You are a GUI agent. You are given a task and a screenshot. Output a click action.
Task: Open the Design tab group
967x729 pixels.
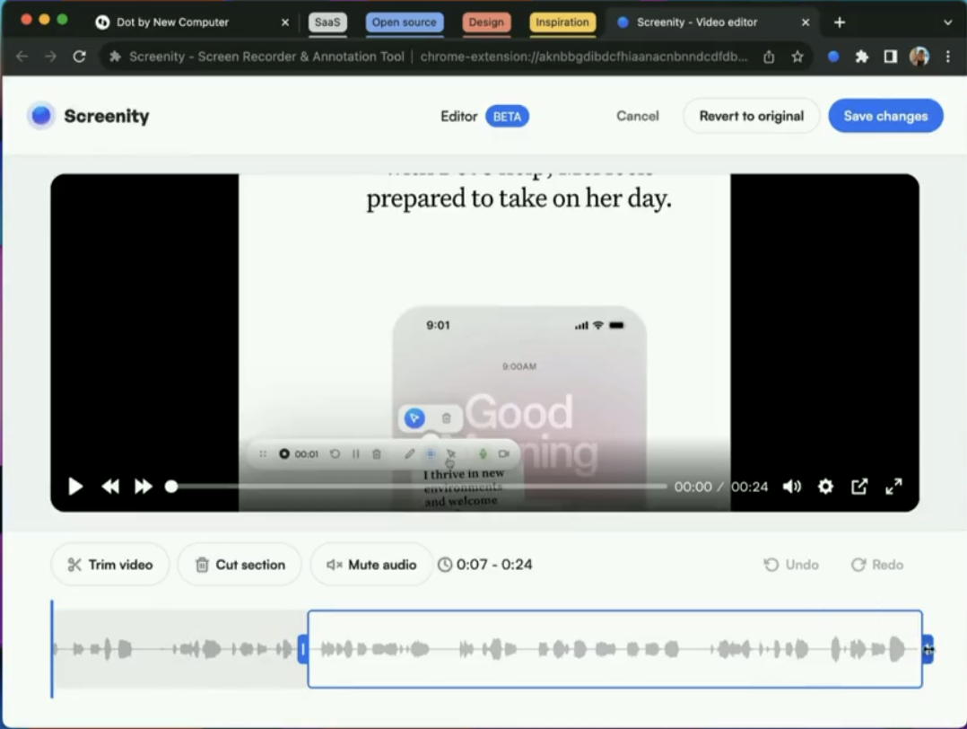(x=486, y=22)
